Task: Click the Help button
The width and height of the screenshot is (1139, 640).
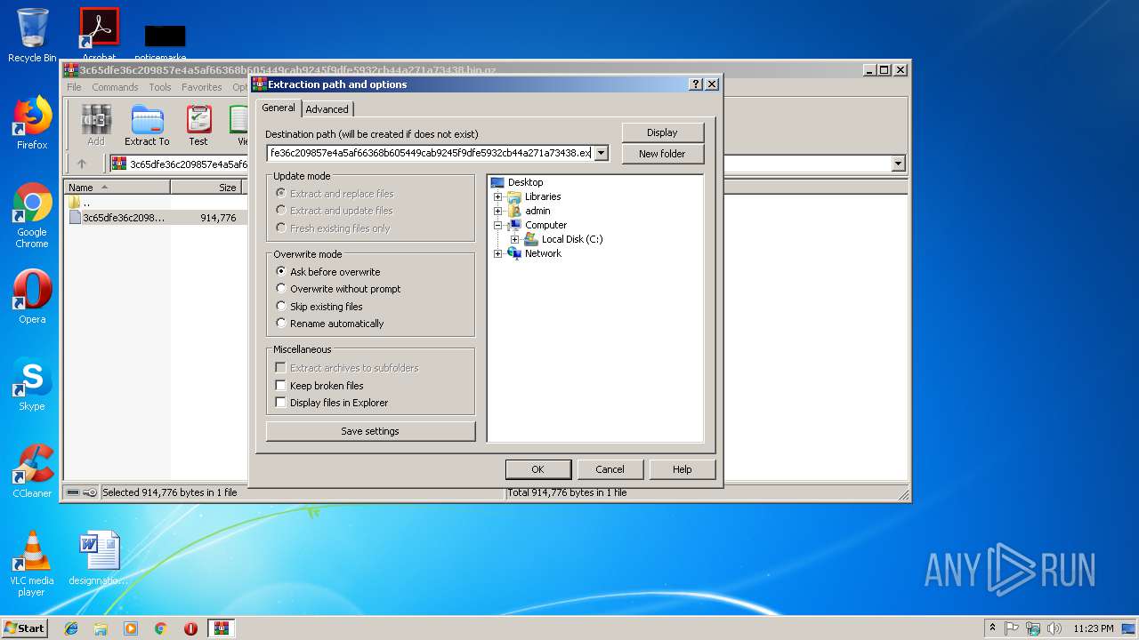Action: click(x=683, y=469)
